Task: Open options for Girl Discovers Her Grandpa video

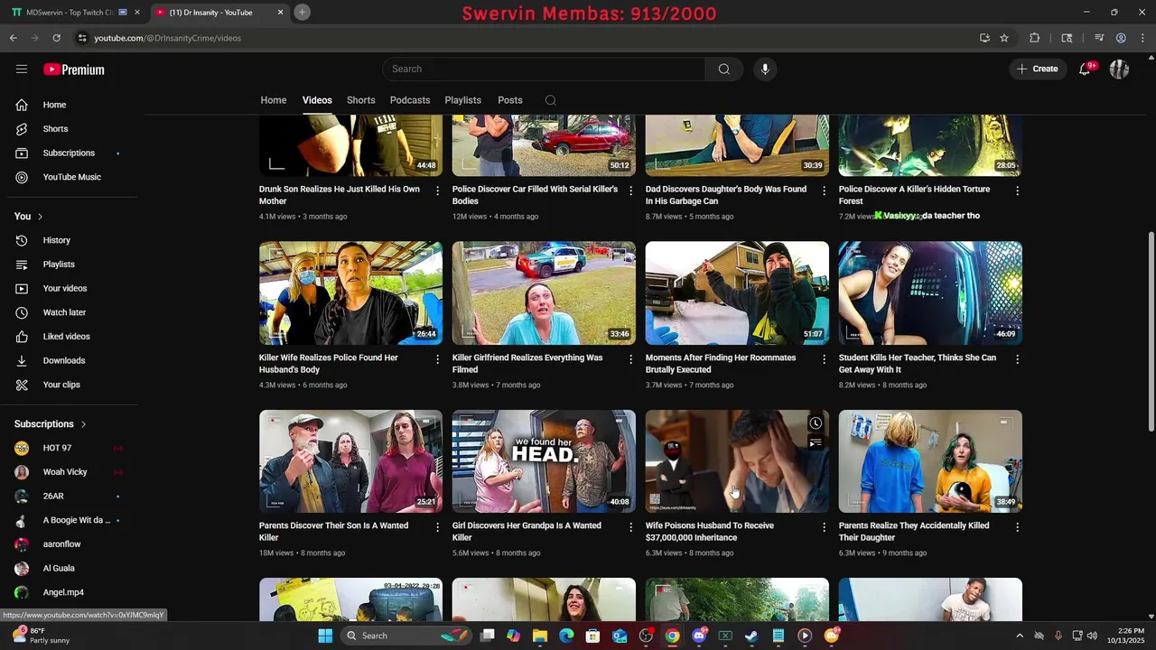Action: pos(630,527)
